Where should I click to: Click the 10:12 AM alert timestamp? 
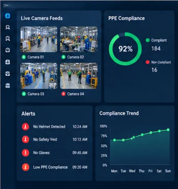coord(80,139)
